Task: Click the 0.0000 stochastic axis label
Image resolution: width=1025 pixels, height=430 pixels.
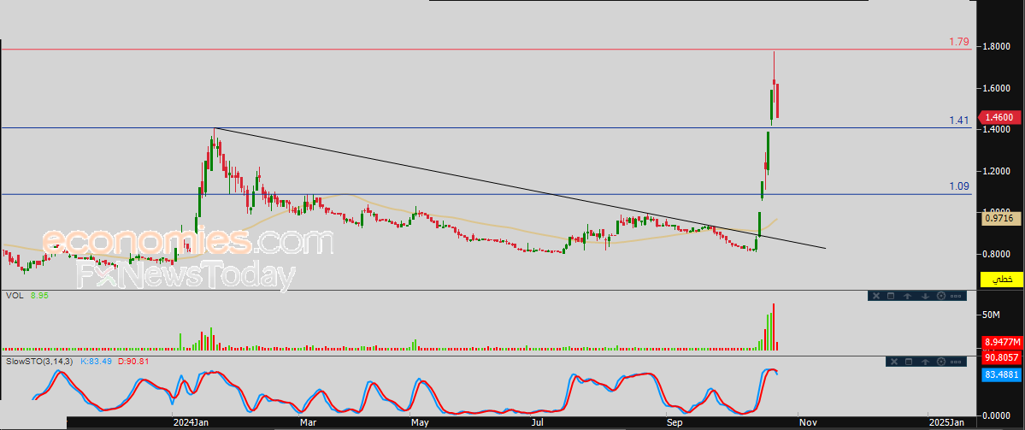Action: tap(996, 415)
